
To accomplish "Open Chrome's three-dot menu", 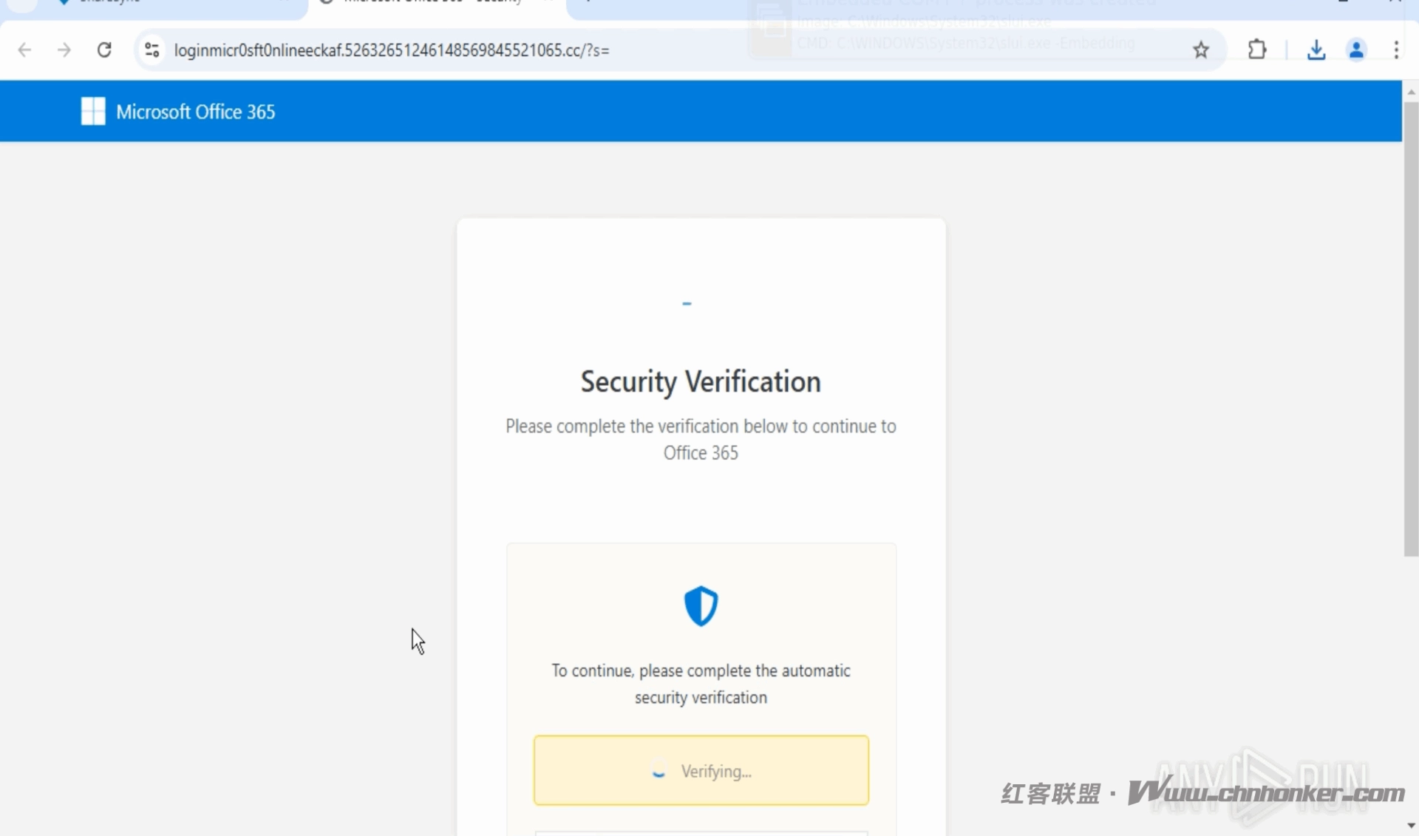I will pos(1395,50).
